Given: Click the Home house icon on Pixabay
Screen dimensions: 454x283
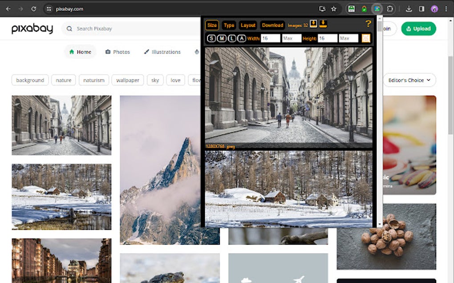Looking at the screenshot, I should (71, 51).
